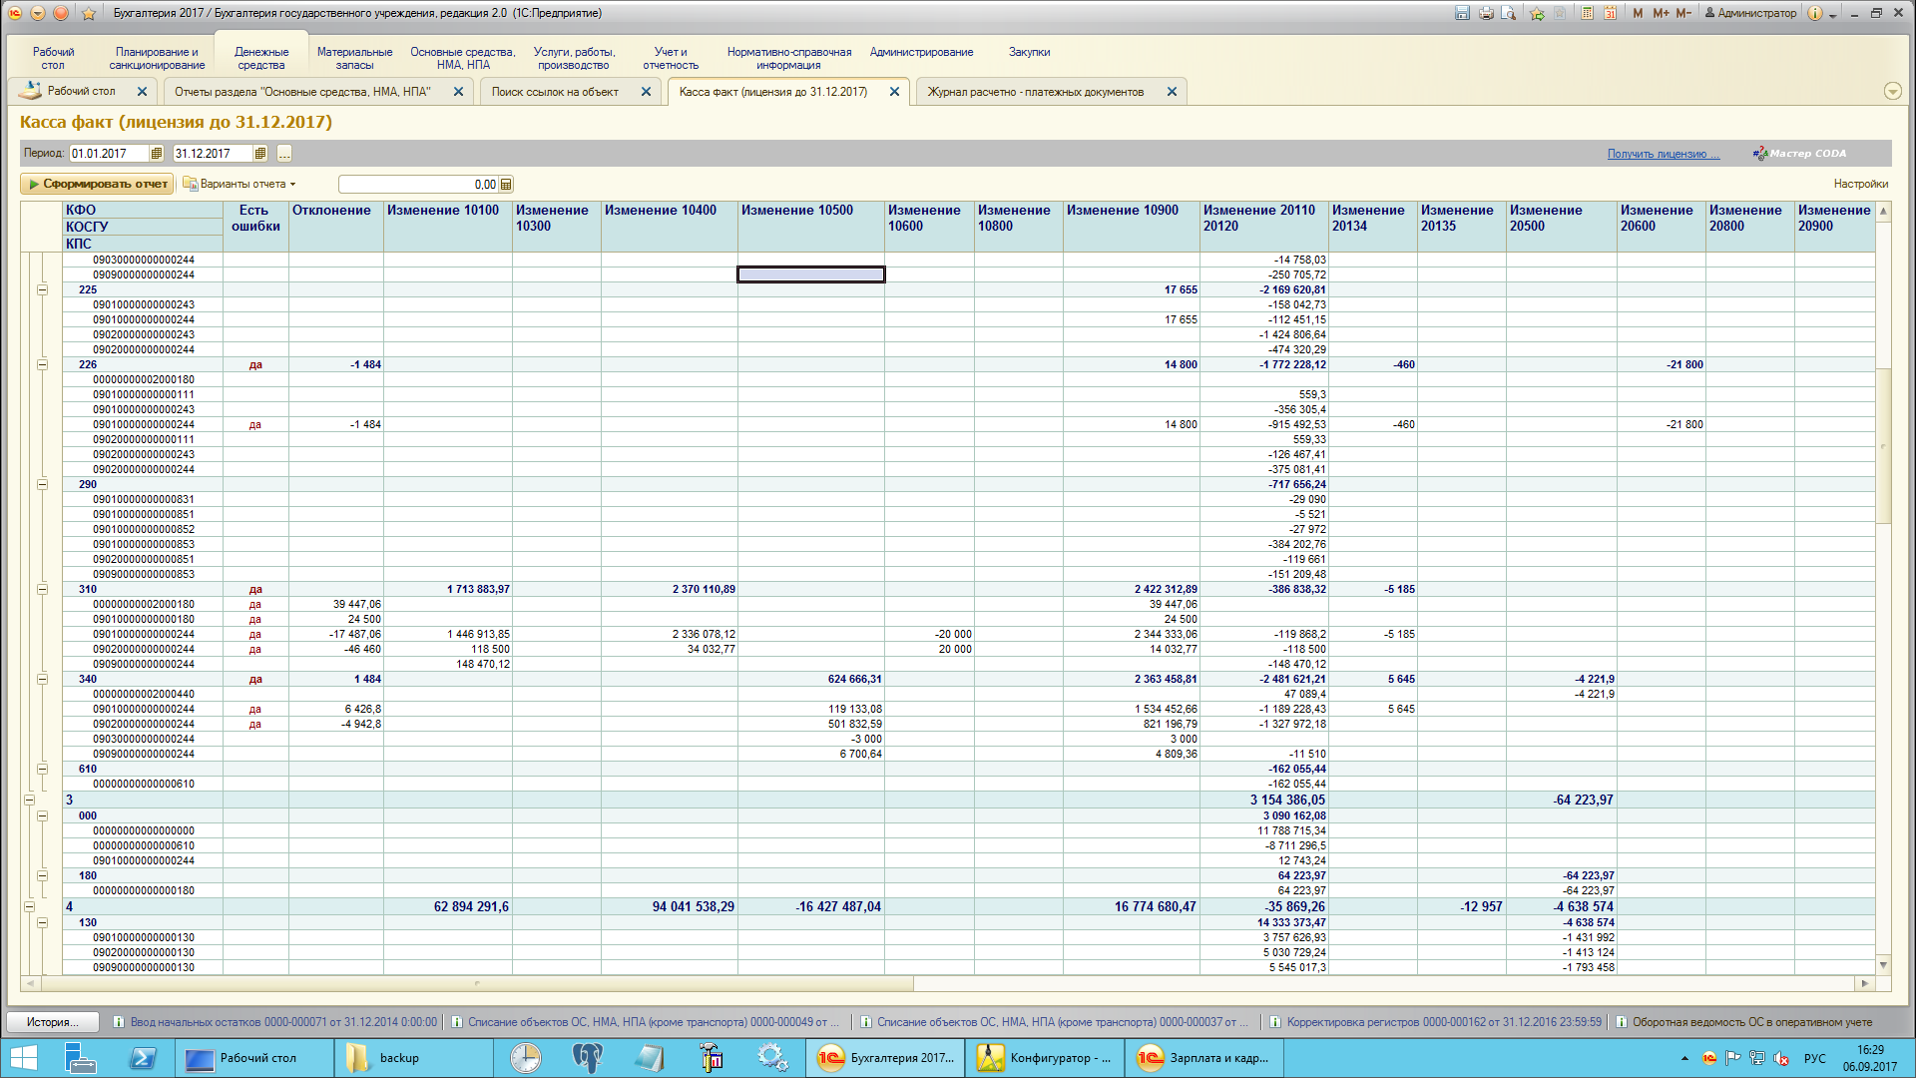Image resolution: width=1916 pixels, height=1078 pixels.
Task: Collapse the 226 group row
Action: click(x=42, y=365)
